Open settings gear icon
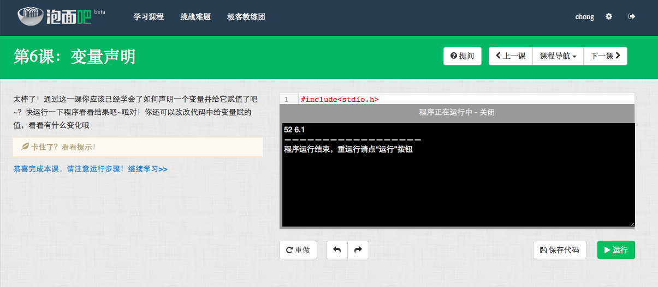658x287 pixels. point(609,17)
